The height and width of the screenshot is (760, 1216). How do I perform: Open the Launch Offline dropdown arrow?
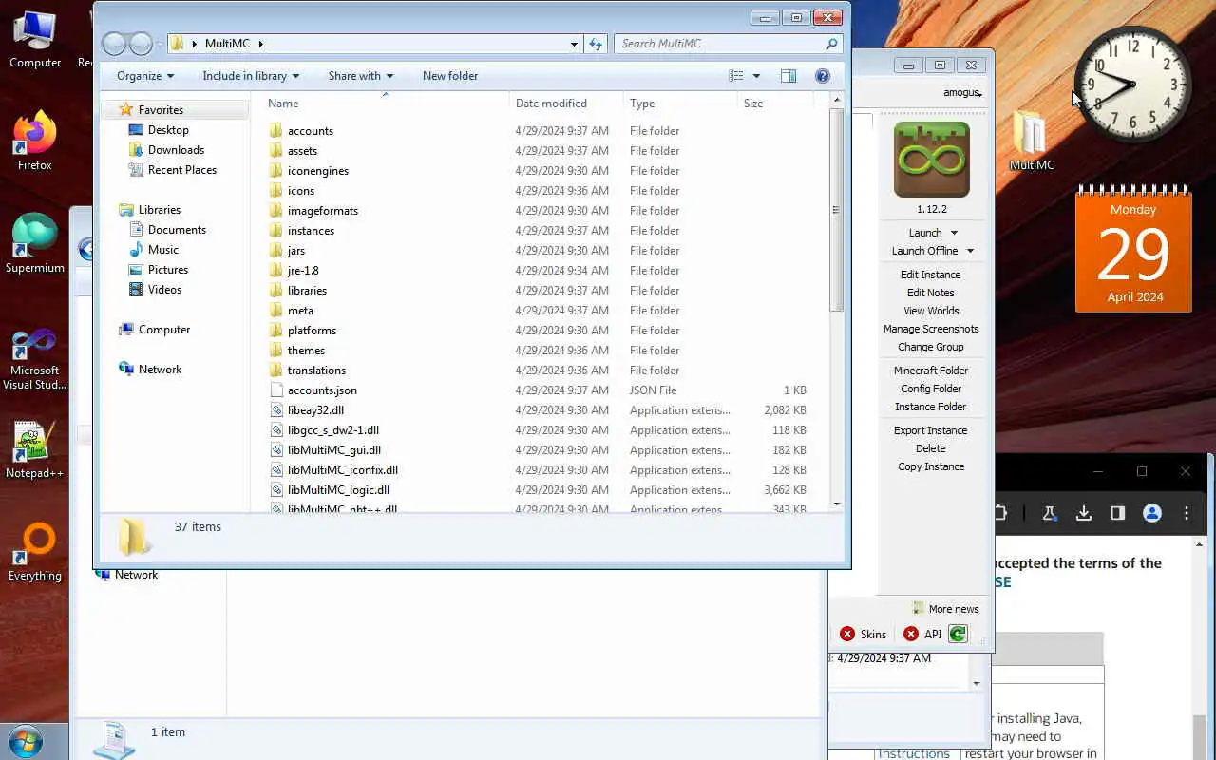[x=970, y=251]
